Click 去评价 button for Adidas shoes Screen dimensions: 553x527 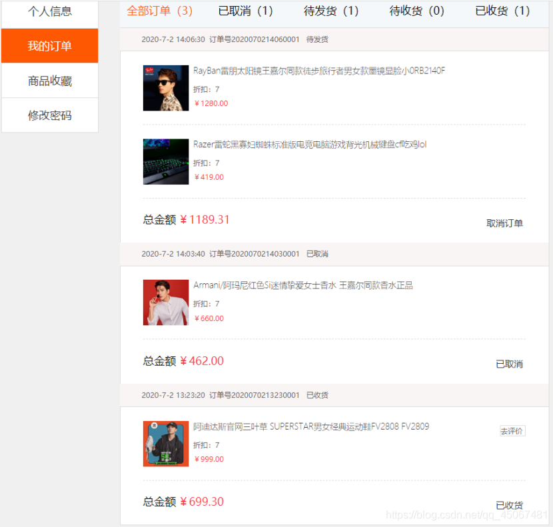tap(512, 431)
